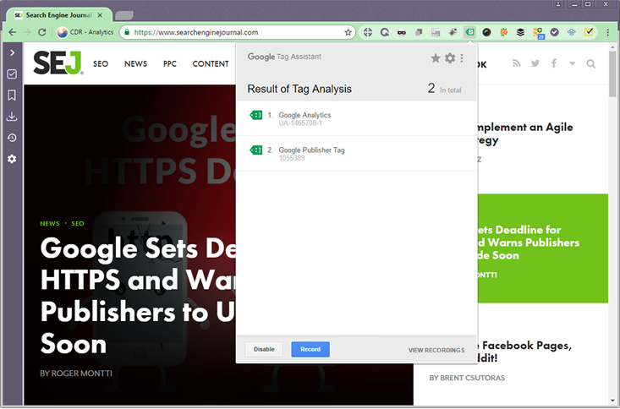Click the RSS feed icon in site header
This screenshot has height=409, width=620.
[517, 63]
